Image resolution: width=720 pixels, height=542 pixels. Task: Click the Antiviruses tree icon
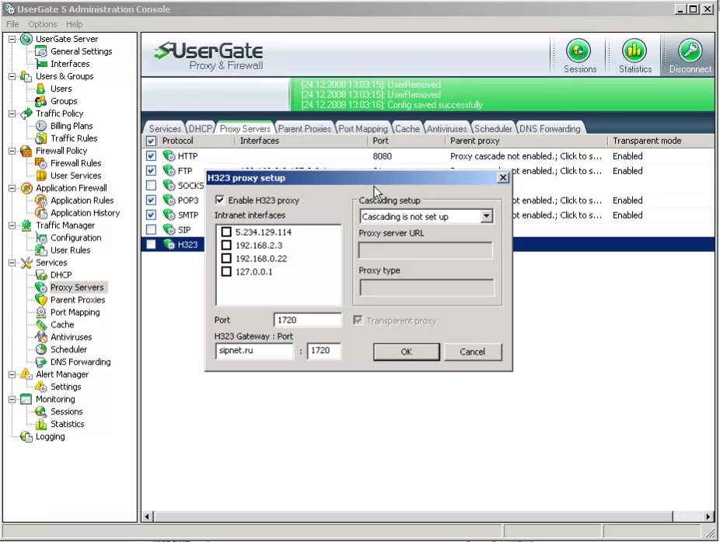pyautogui.click(x=41, y=337)
